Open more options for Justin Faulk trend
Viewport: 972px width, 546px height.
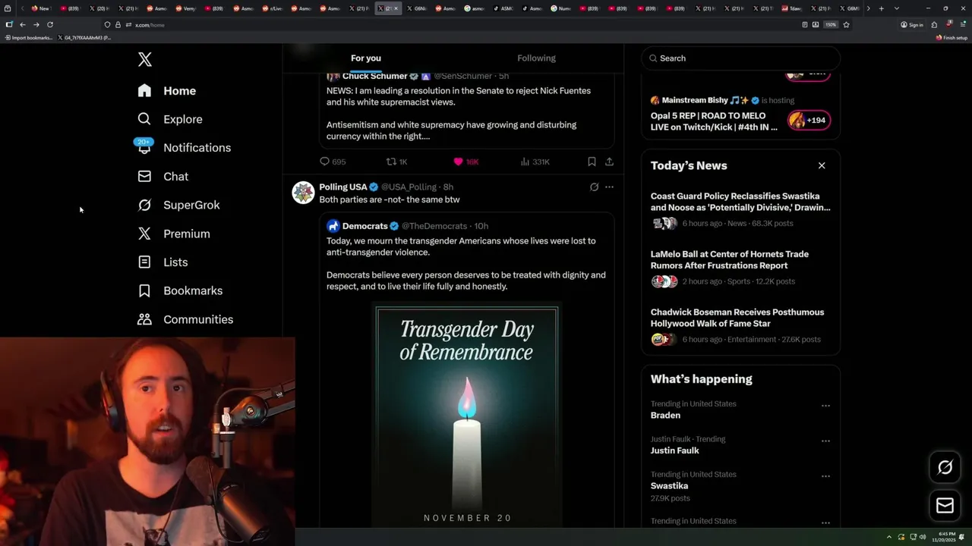pyautogui.click(x=825, y=441)
